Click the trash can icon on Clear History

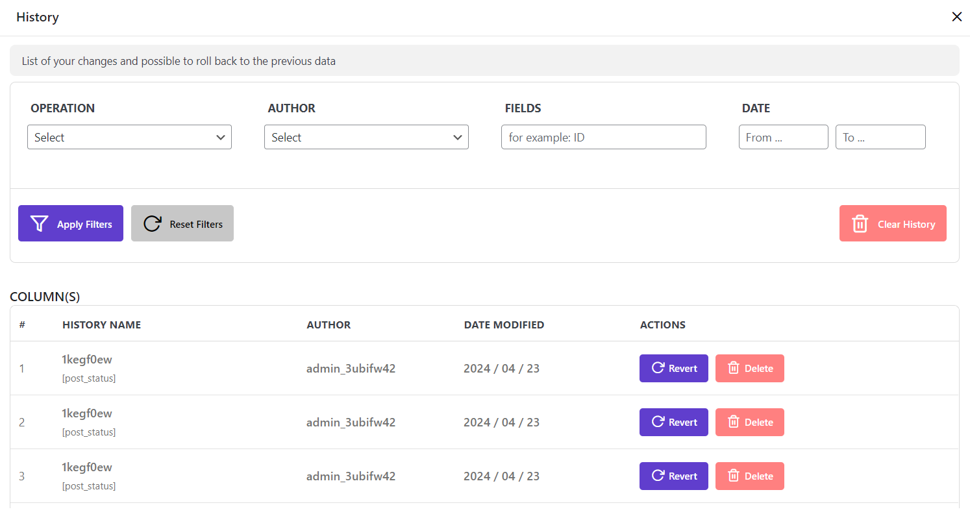tap(860, 224)
